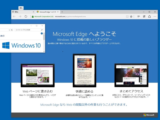Follow arrow link after いたずら書きもできます
The height and width of the screenshot is (120, 160).
pyautogui.click(x=45, y=97)
